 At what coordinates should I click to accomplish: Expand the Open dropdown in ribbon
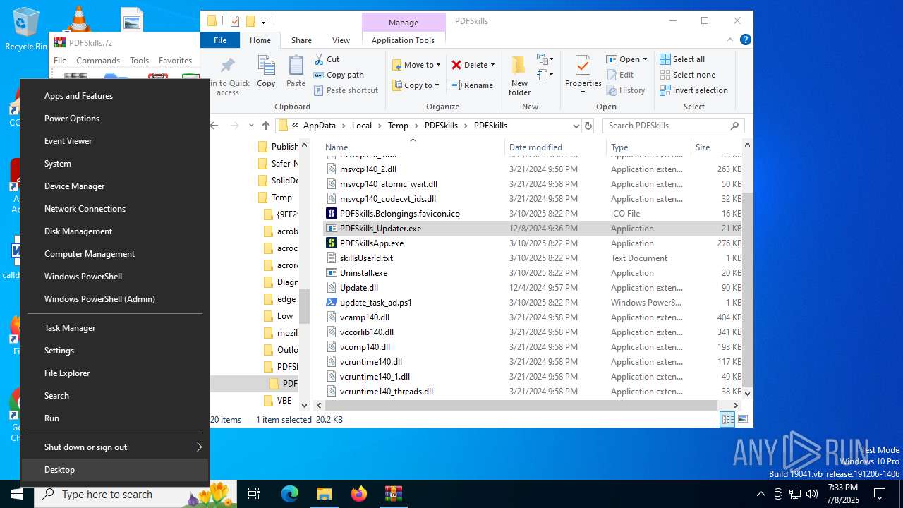pos(645,59)
